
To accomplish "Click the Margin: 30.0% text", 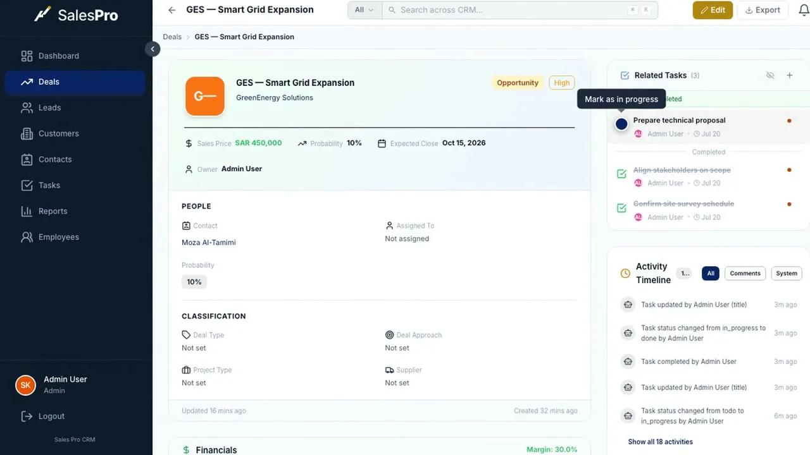I will tap(552, 449).
